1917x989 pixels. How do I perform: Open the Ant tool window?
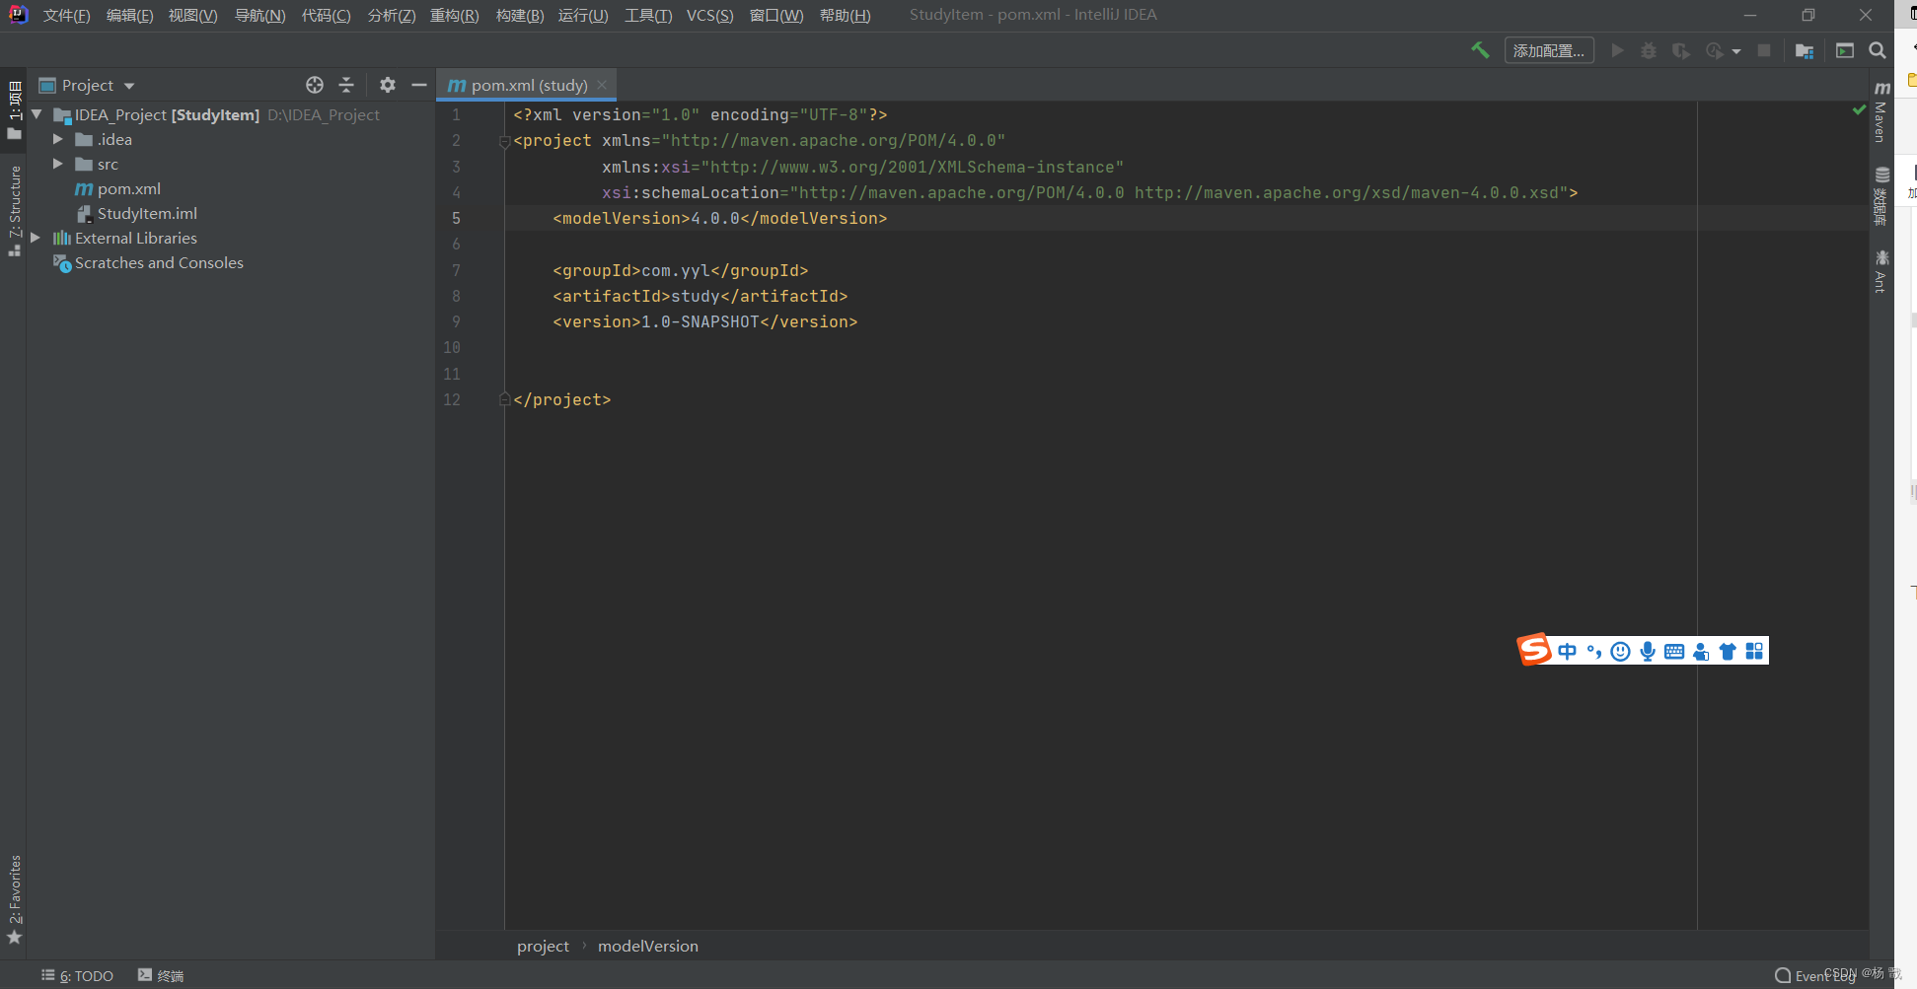(x=1881, y=271)
